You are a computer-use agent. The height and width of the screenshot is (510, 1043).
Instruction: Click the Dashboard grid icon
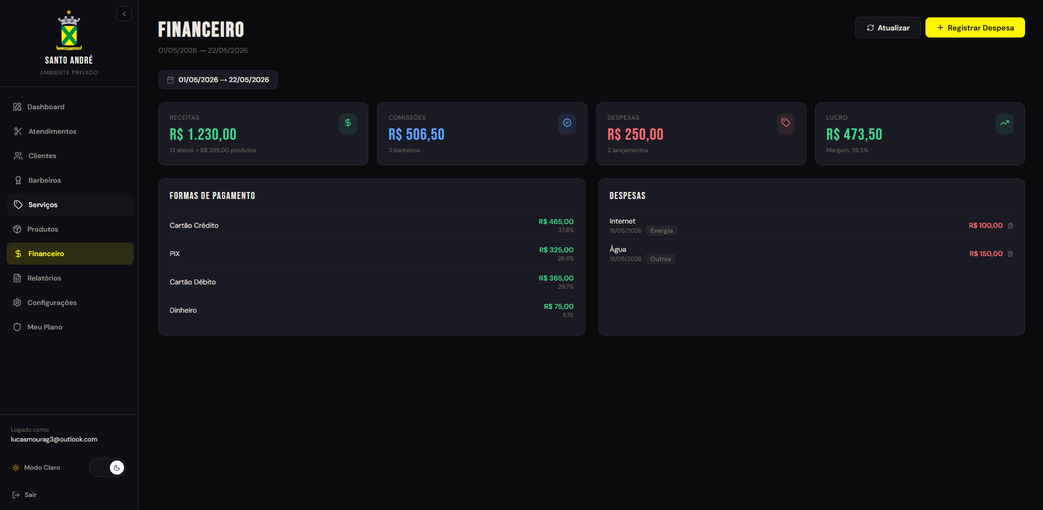pyautogui.click(x=17, y=107)
